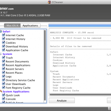Click 'Font Registry Cache' in results pane
111x111 pixels.
pos(66,91)
